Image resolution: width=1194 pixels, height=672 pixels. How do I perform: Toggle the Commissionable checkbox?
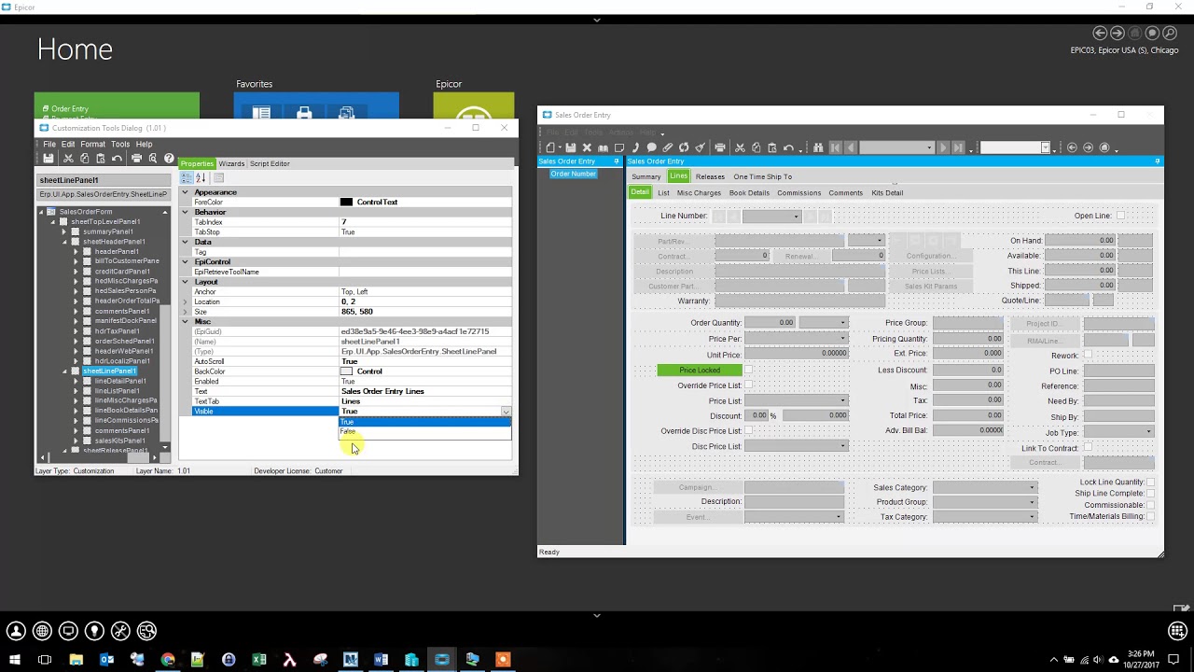[1150, 505]
